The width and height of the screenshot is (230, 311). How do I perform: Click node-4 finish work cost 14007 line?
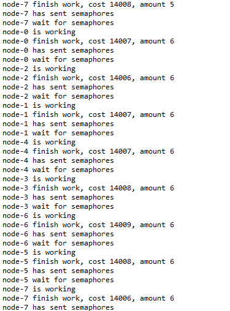coord(88,151)
